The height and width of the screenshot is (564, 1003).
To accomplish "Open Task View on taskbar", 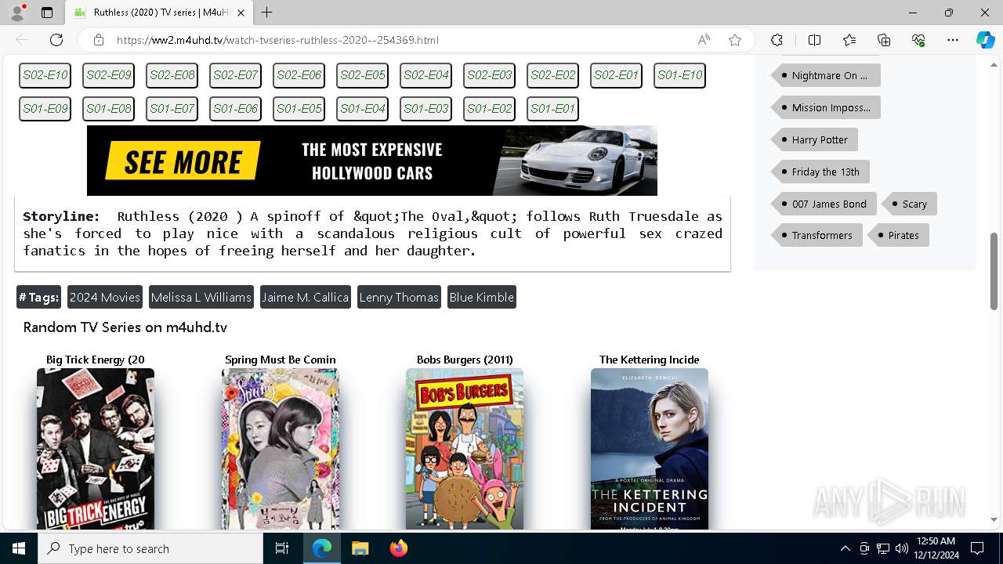I will click(x=282, y=548).
